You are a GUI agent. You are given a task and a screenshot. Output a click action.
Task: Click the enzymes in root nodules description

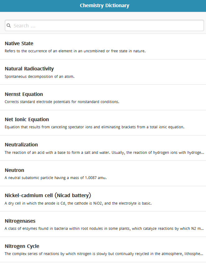click(104, 229)
